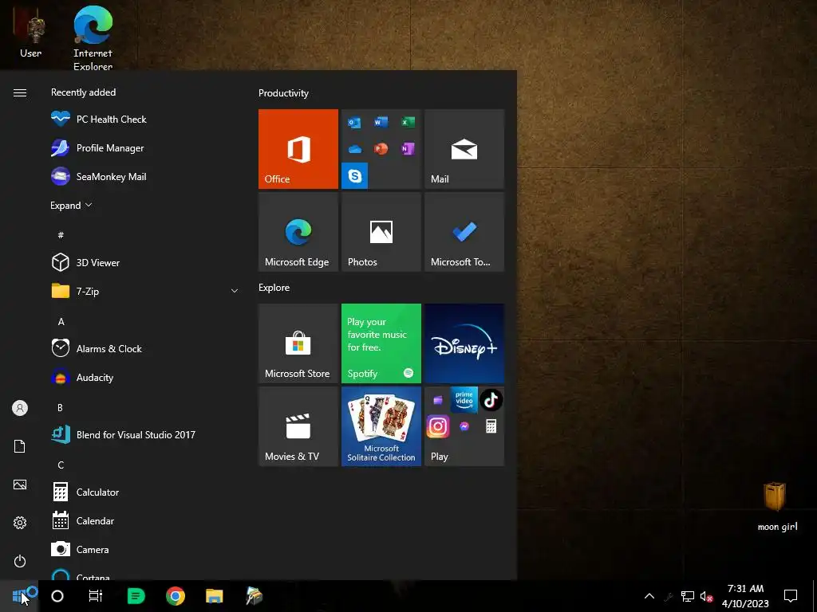Open Task View on taskbar
817x612 pixels.
click(96, 596)
